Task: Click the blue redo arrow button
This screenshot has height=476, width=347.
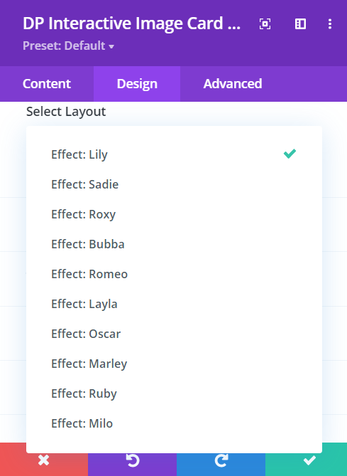Action: 221,460
